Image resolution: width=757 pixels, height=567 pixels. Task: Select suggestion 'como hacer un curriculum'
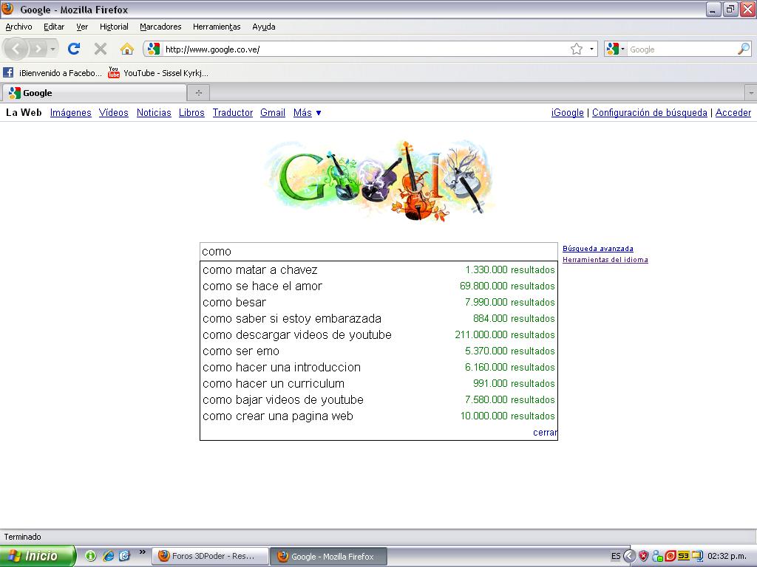pos(378,384)
